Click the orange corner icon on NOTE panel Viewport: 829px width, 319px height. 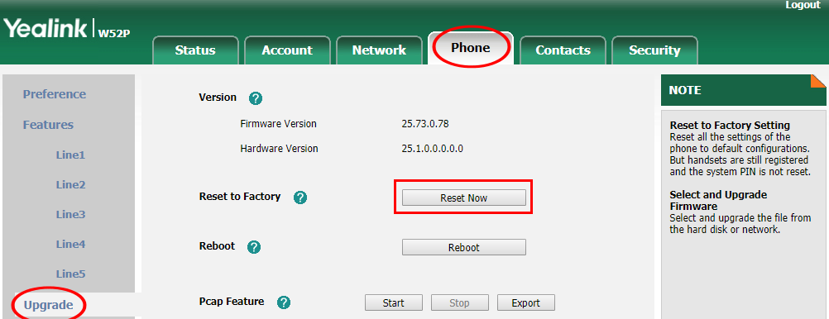coord(818,81)
